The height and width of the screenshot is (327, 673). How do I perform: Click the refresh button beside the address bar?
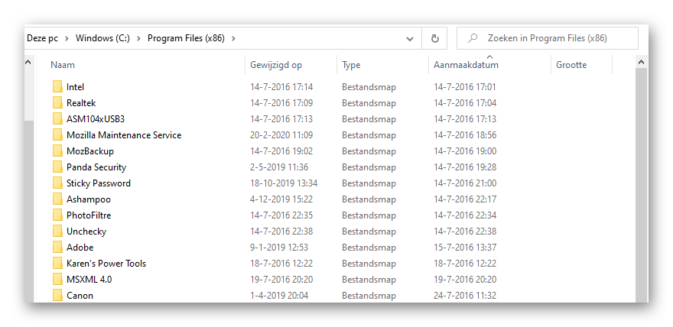(434, 38)
